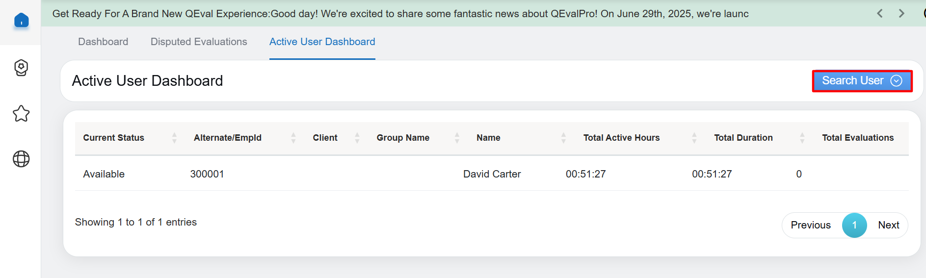The image size is (926, 278).
Task: Sort by Total Duration column header
Action: click(x=743, y=138)
